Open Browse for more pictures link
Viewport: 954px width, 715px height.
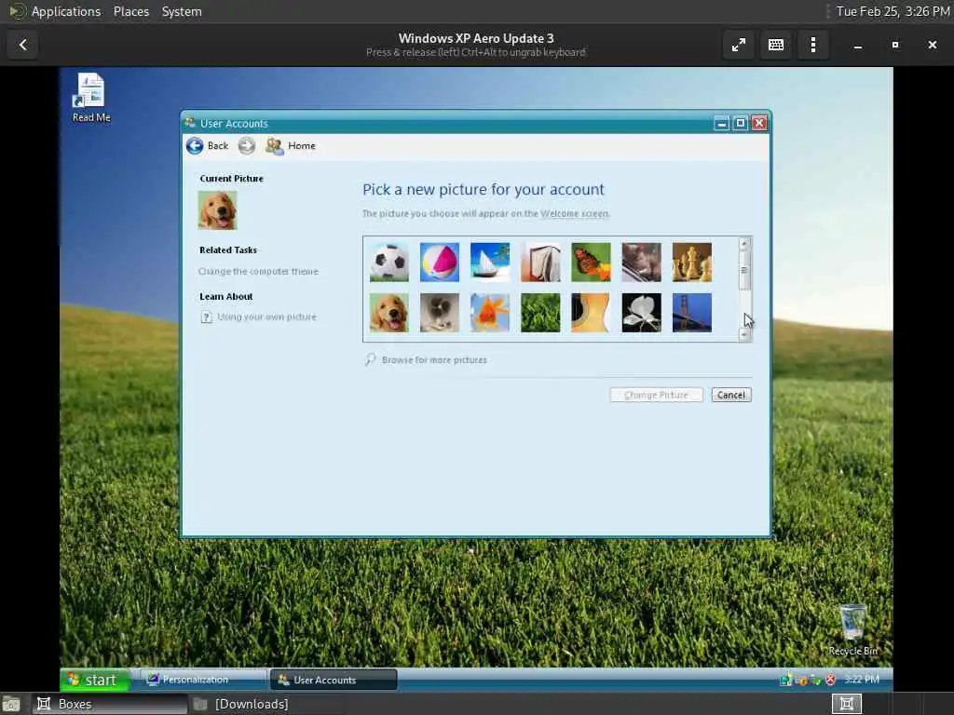pyautogui.click(x=434, y=360)
